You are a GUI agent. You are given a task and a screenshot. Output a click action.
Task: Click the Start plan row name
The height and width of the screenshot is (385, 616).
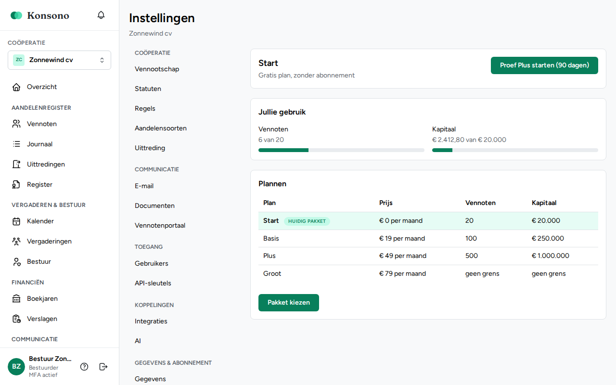tap(271, 221)
